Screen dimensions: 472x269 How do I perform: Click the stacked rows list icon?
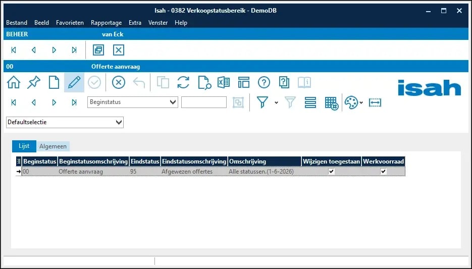[x=310, y=102]
